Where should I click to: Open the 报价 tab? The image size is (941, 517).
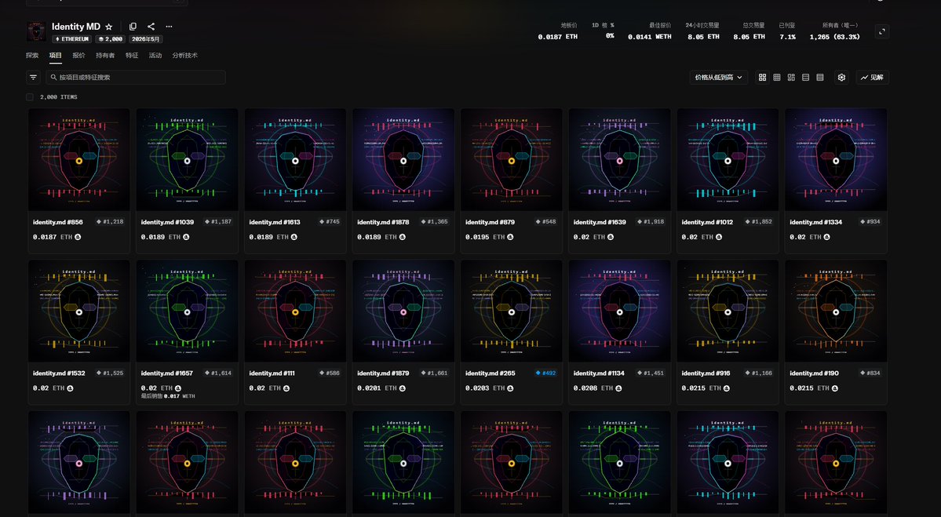tap(78, 55)
